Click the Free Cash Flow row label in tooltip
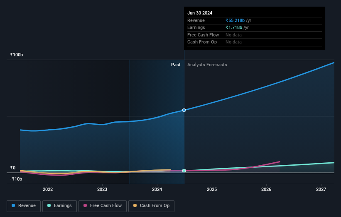The height and width of the screenshot is (217, 341). pos(203,35)
